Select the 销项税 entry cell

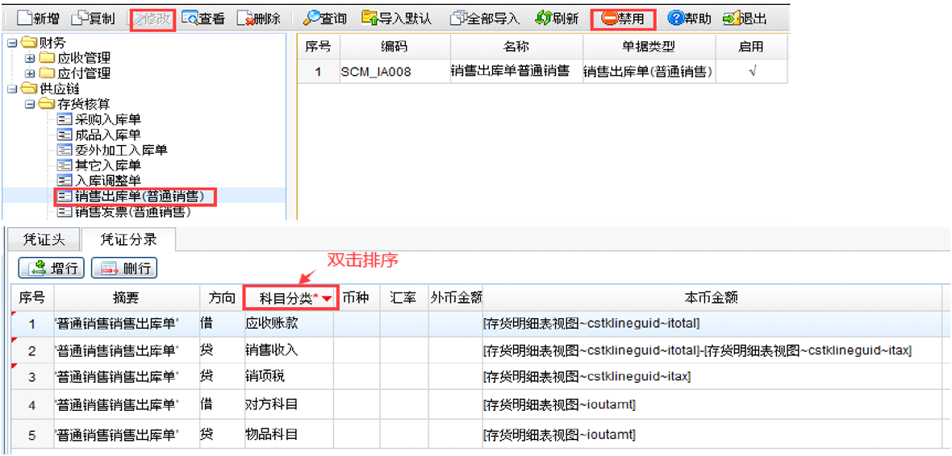(289, 376)
